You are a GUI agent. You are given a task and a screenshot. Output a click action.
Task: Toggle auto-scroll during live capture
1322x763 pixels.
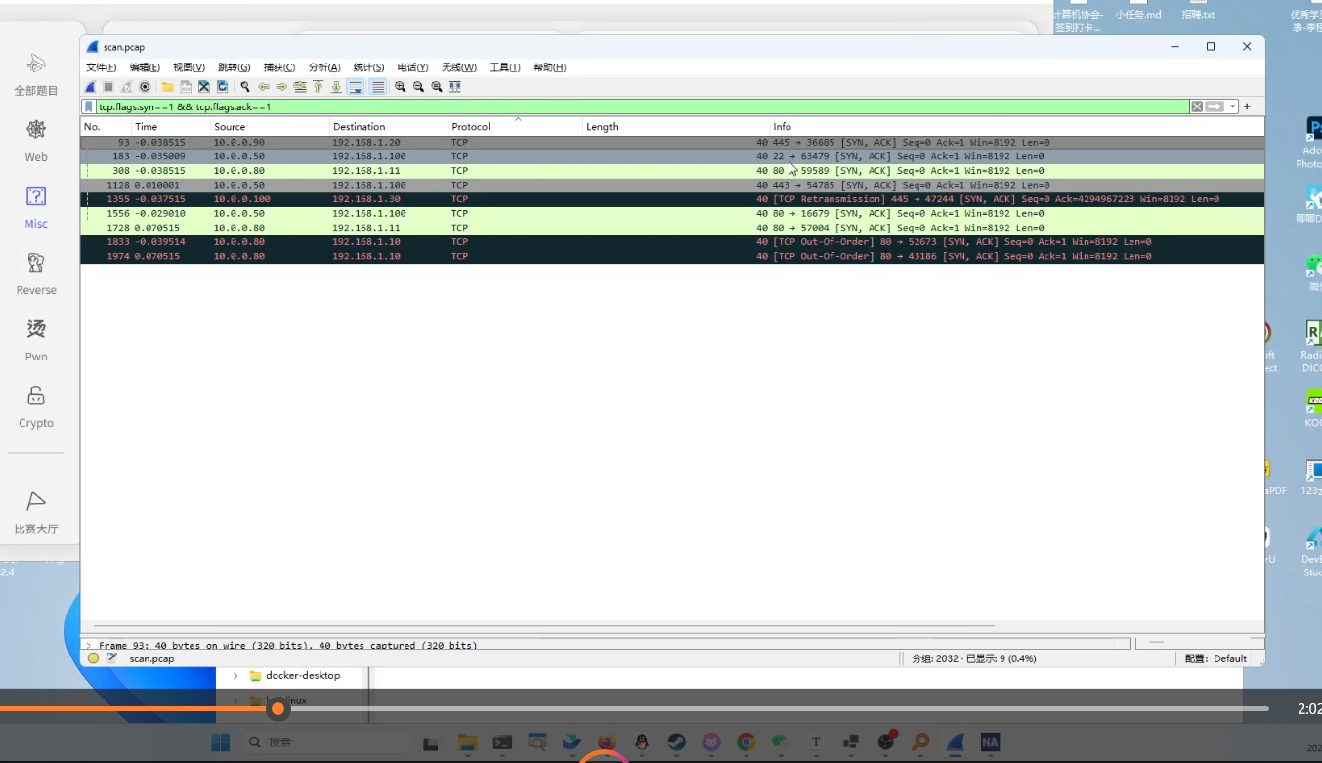pyautogui.click(x=355, y=87)
